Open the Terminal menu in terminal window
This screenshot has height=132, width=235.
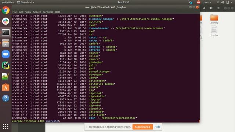(48, 12)
